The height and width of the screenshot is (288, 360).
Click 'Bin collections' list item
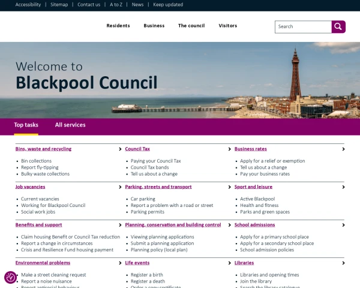pyautogui.click(x=36, y=161)
